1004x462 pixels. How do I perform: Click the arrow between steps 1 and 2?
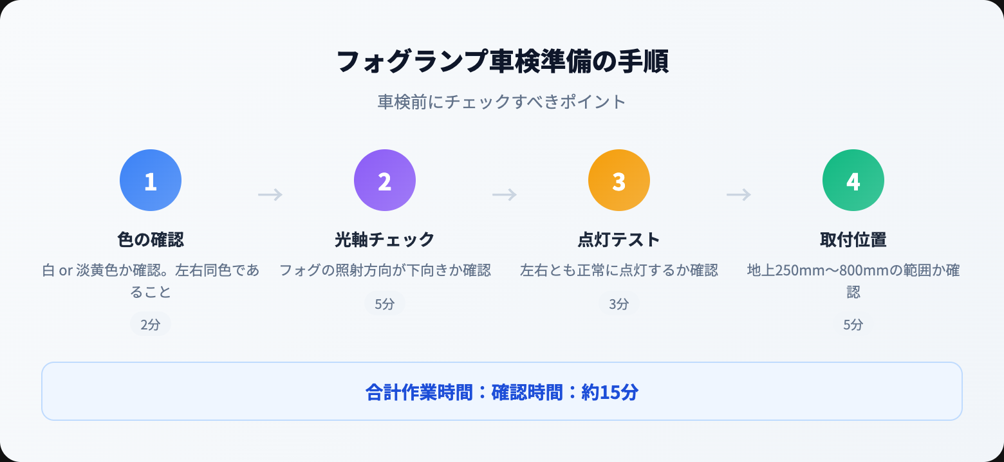click(x=270, y=194)
